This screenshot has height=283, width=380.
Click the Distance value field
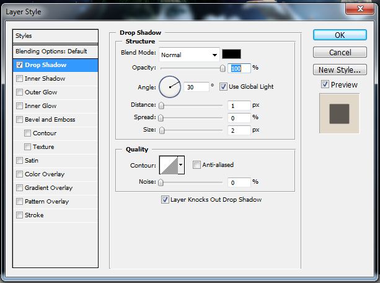[x=239, y=106]
